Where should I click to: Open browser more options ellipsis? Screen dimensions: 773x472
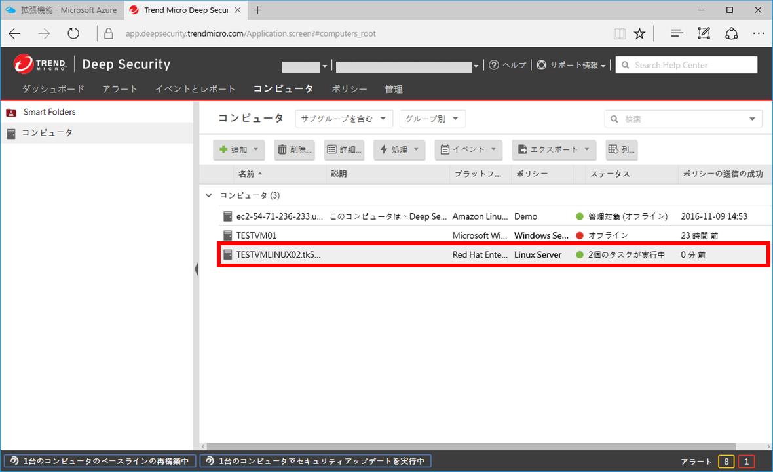pyautogui.click(x=759, y=33)
